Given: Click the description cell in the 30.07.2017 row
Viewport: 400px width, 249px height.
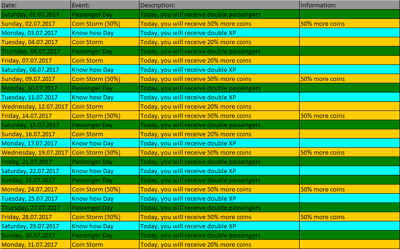Looking at the screenshot, I should pyautogui.click(x=220, y=235).
